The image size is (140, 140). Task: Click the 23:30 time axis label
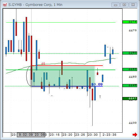click(93, 135)
